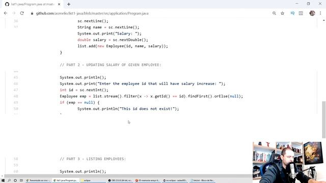This screenshot has height=183, width=326.
Task: Click the padlock site info icon
Action: click(x=32, y=13)
